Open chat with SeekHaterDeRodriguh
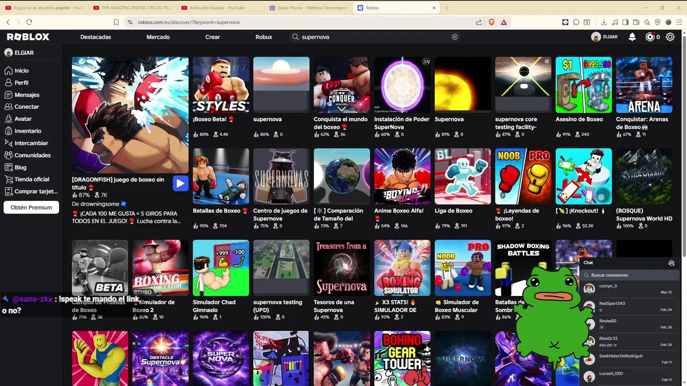The width and height of the screenshot is (687, 386). [629, 359]
